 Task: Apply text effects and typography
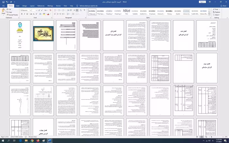click(40, 14)
